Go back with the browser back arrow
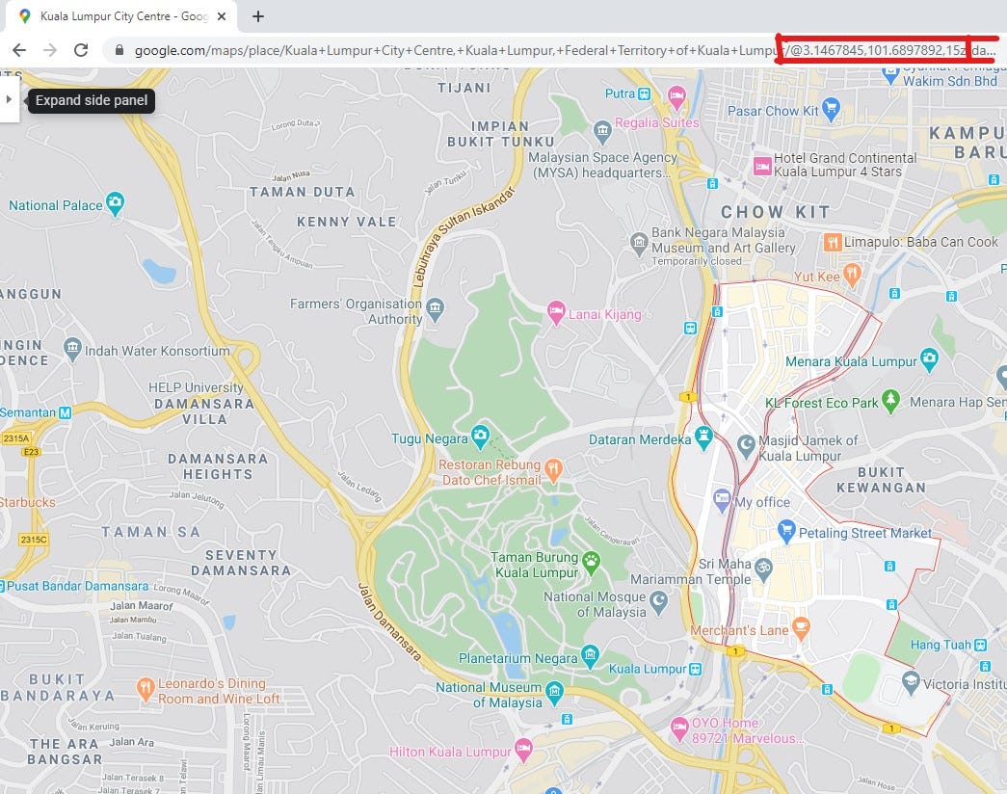Screen dimensions: 1007x794 [x=19, y=50]
